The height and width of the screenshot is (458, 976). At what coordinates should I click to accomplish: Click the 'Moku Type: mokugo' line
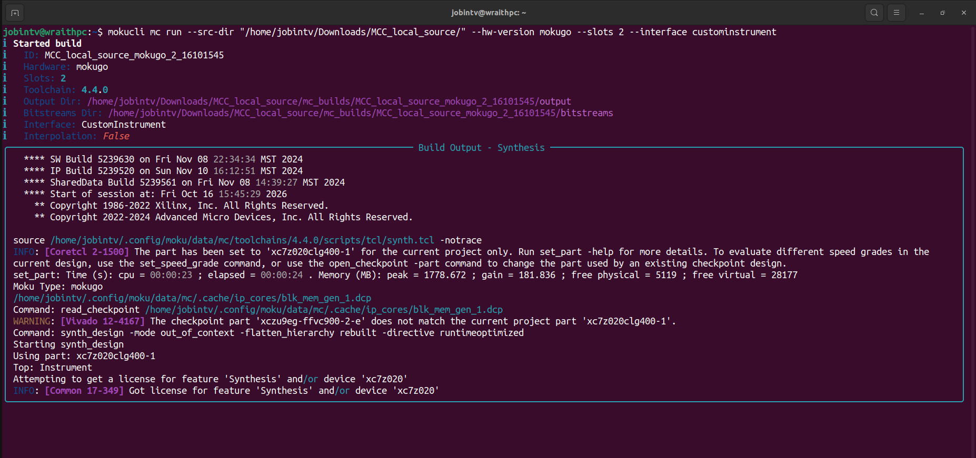[58, 287]
